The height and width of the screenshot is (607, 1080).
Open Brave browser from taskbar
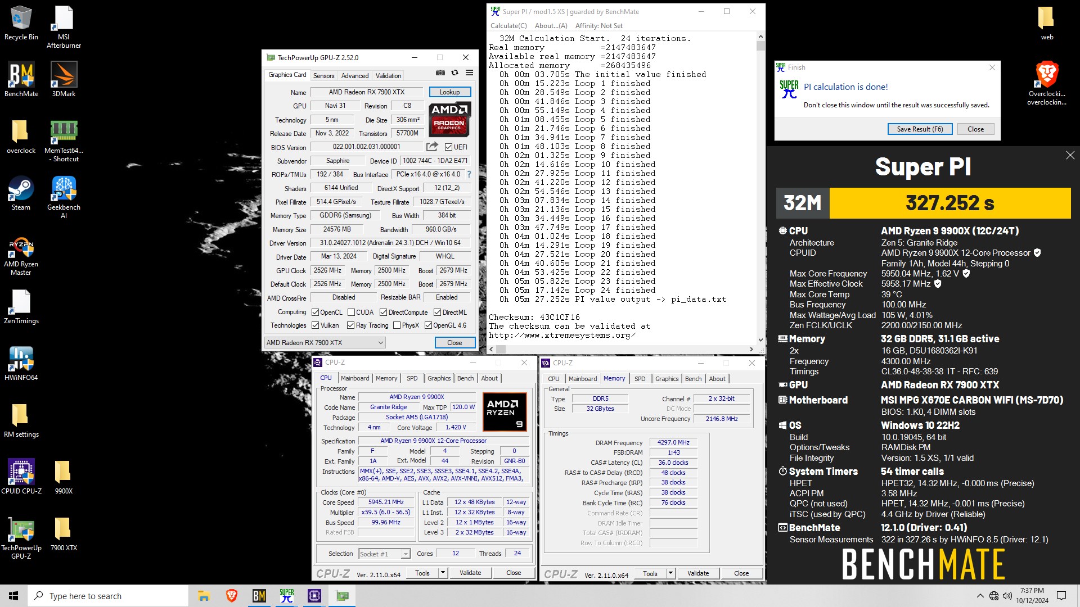click(231, 596)
